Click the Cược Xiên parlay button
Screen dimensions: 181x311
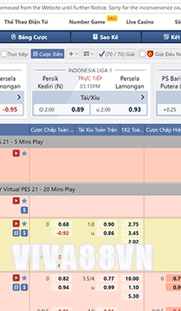[48, 54]
